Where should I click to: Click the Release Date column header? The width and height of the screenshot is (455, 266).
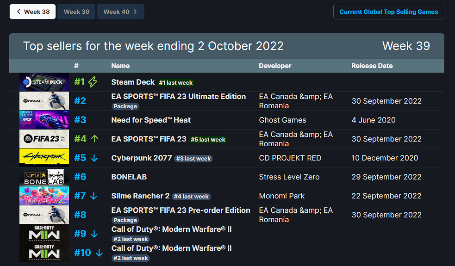pos(372,66)
